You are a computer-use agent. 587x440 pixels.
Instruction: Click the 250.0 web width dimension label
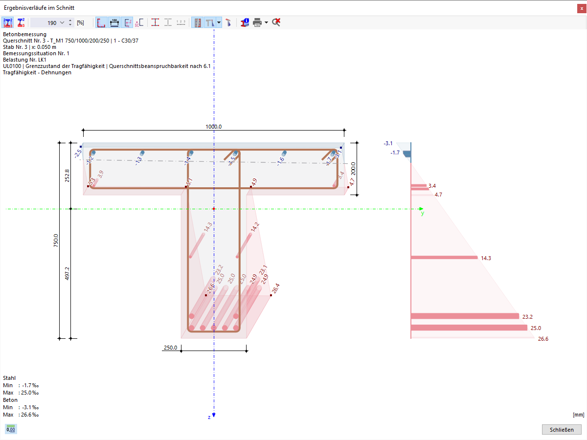pos(171,348)
